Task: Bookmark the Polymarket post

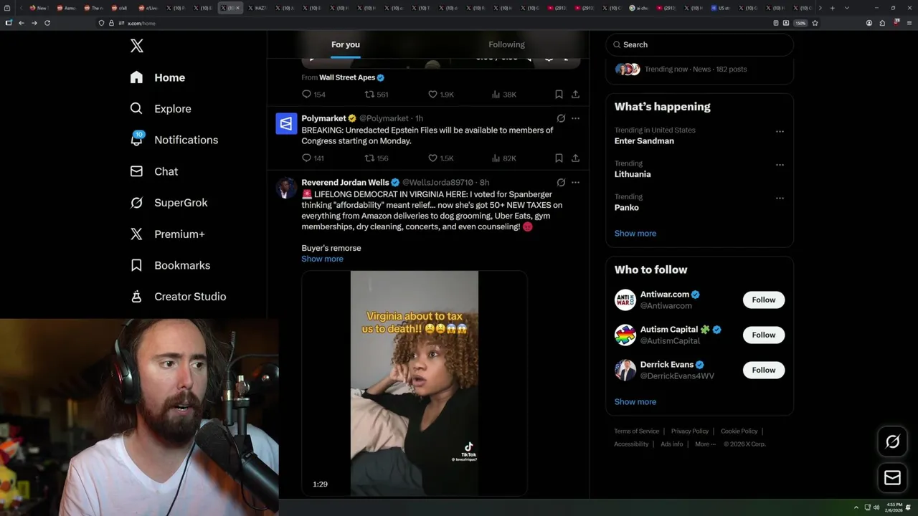Action: 559,158
